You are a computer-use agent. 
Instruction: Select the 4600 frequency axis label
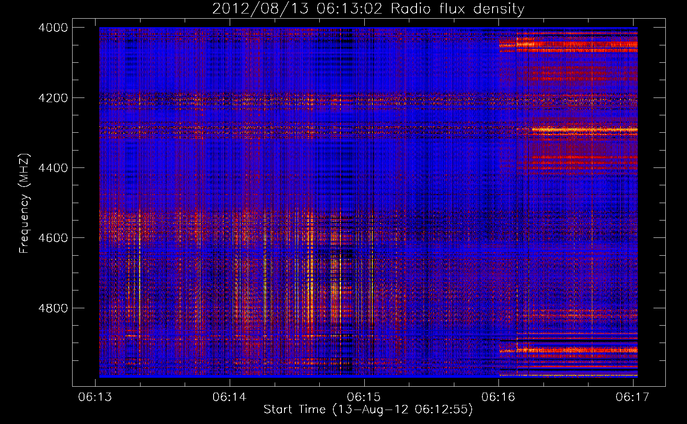(x=53, y=238)
